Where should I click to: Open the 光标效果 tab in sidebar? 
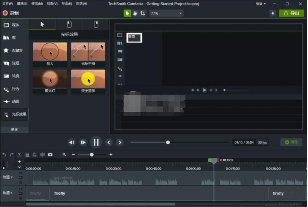(x=15, y=114)
